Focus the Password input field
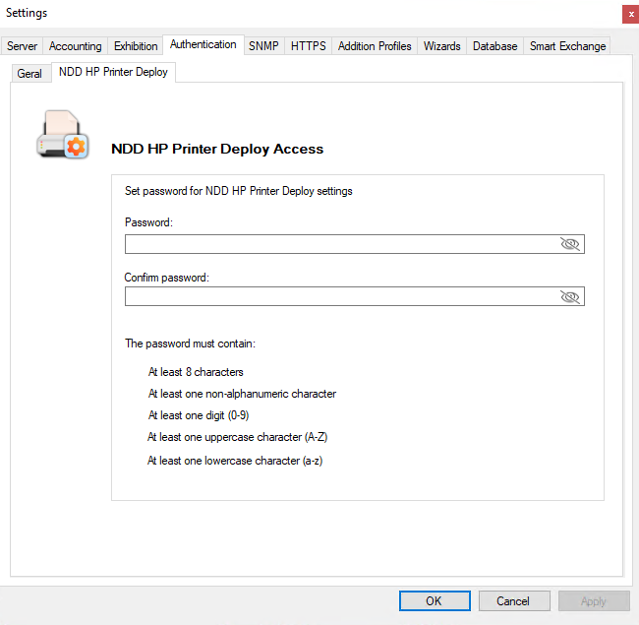Image resolution: width=639 pixels, height=625 pixels. (x=355, y=244)
